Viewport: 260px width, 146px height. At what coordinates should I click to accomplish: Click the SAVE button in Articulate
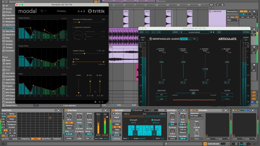pos(219,32)
